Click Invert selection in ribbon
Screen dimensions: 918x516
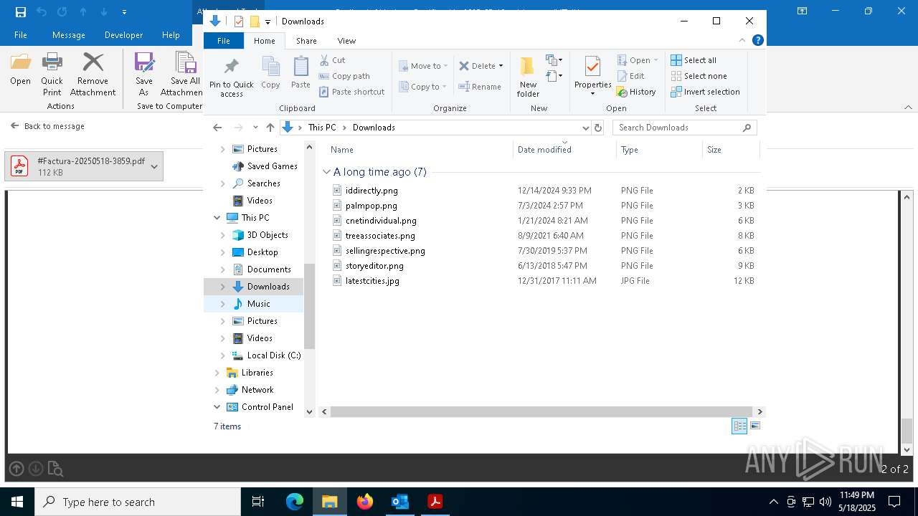click(x=705, y=92)
